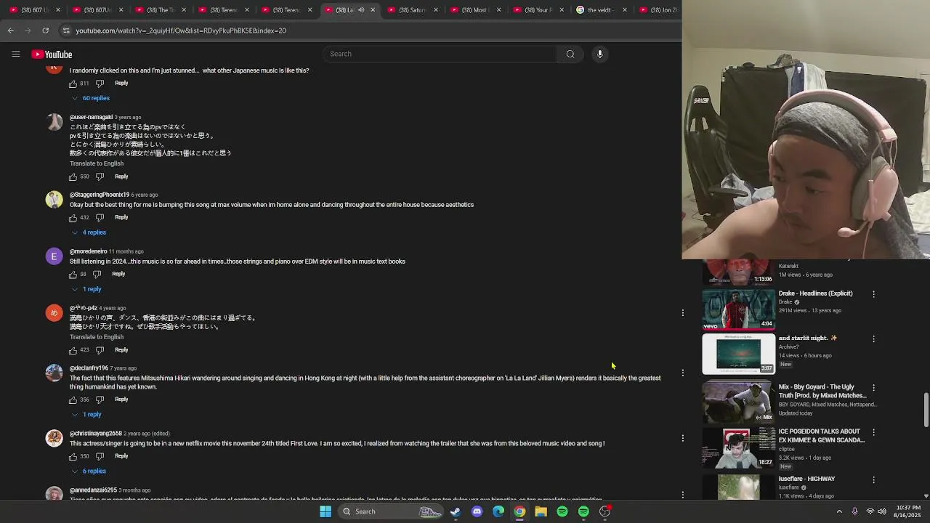Open 'and starlit night' video thumbnail
The image size is (930, 523).
click(x=738, y=354)
